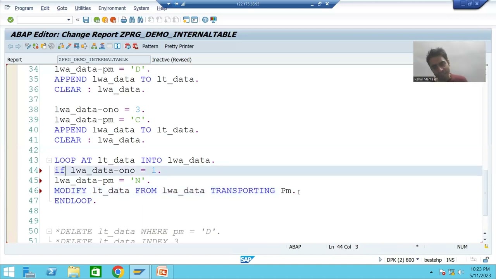Expand the status bar message triangle

coord(380,260)
